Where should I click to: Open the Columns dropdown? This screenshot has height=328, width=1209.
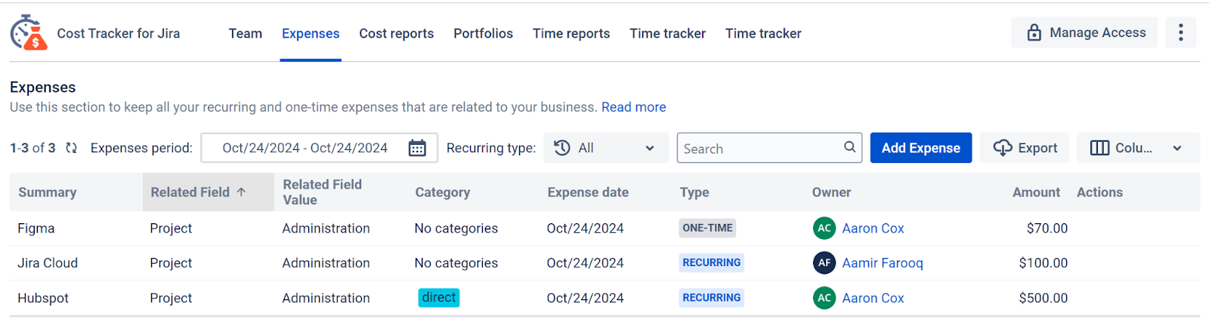[x=1138, y=148]
